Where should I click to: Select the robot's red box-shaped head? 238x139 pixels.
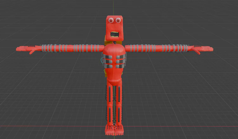[115, 28]
